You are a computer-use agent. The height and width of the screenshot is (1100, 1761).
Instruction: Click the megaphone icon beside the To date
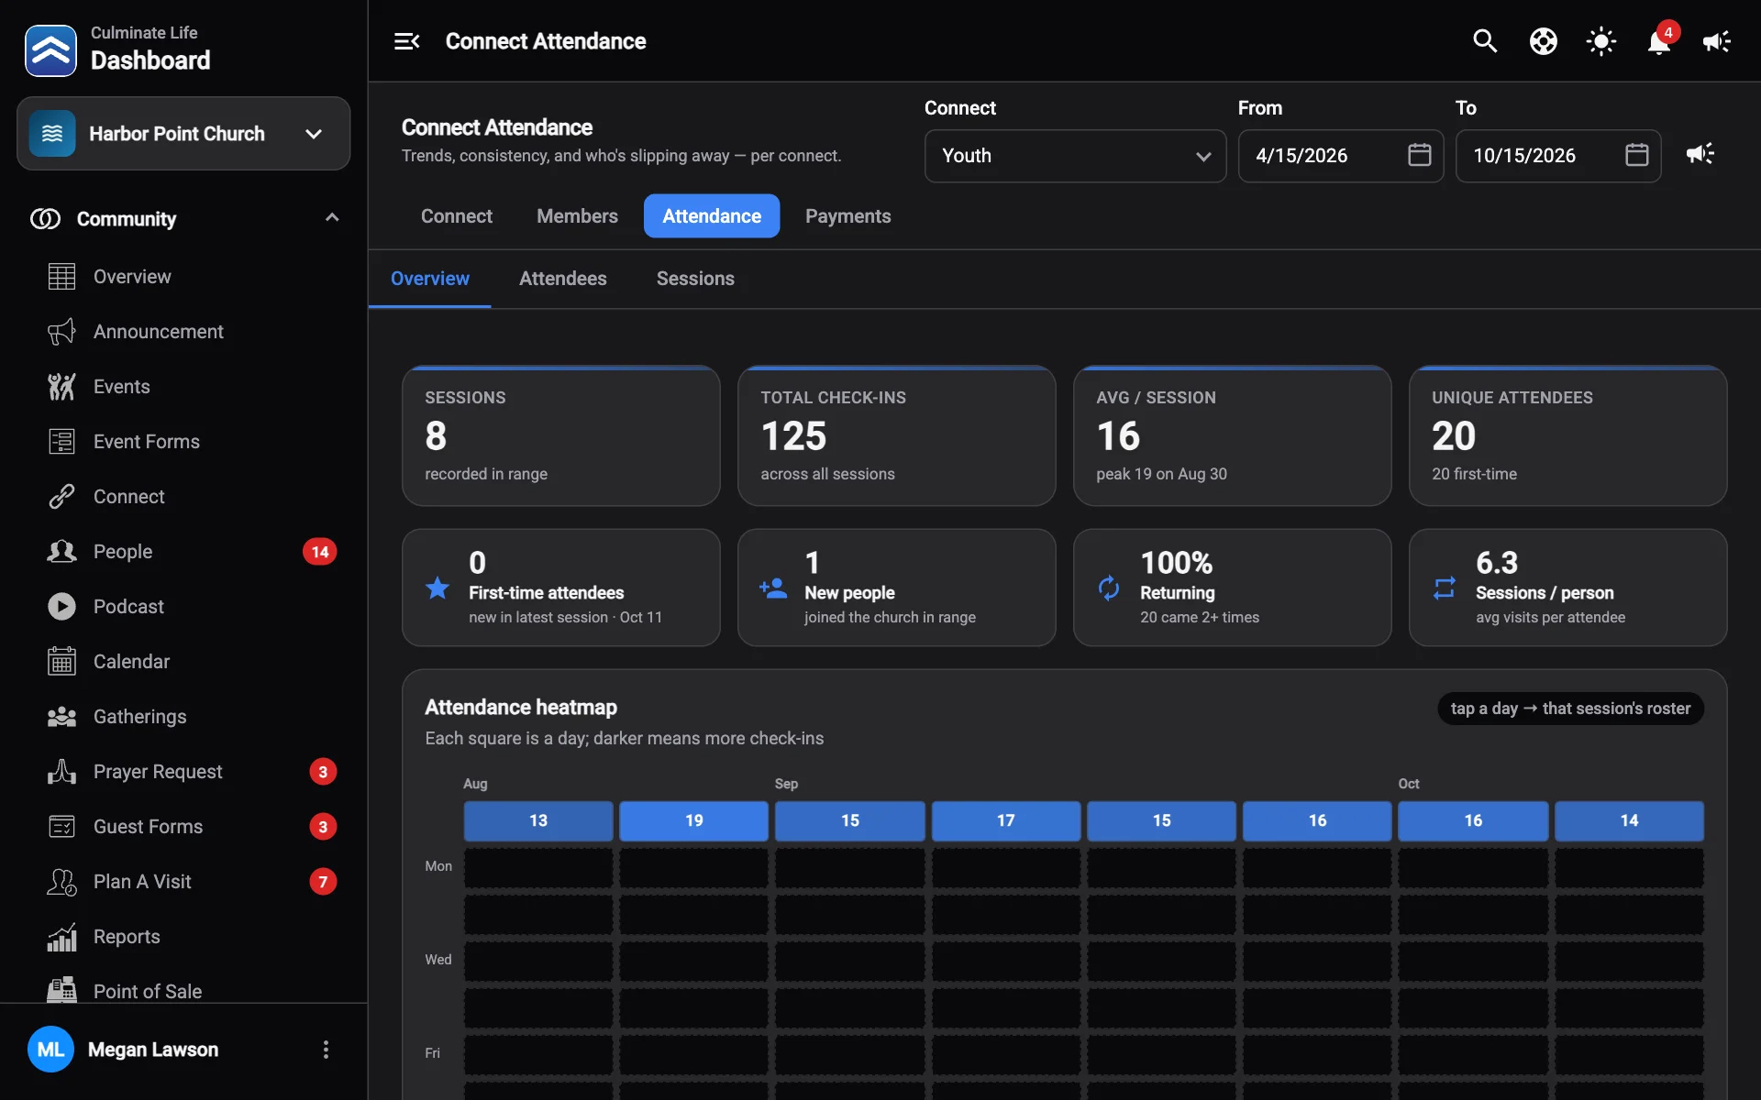1700,154
